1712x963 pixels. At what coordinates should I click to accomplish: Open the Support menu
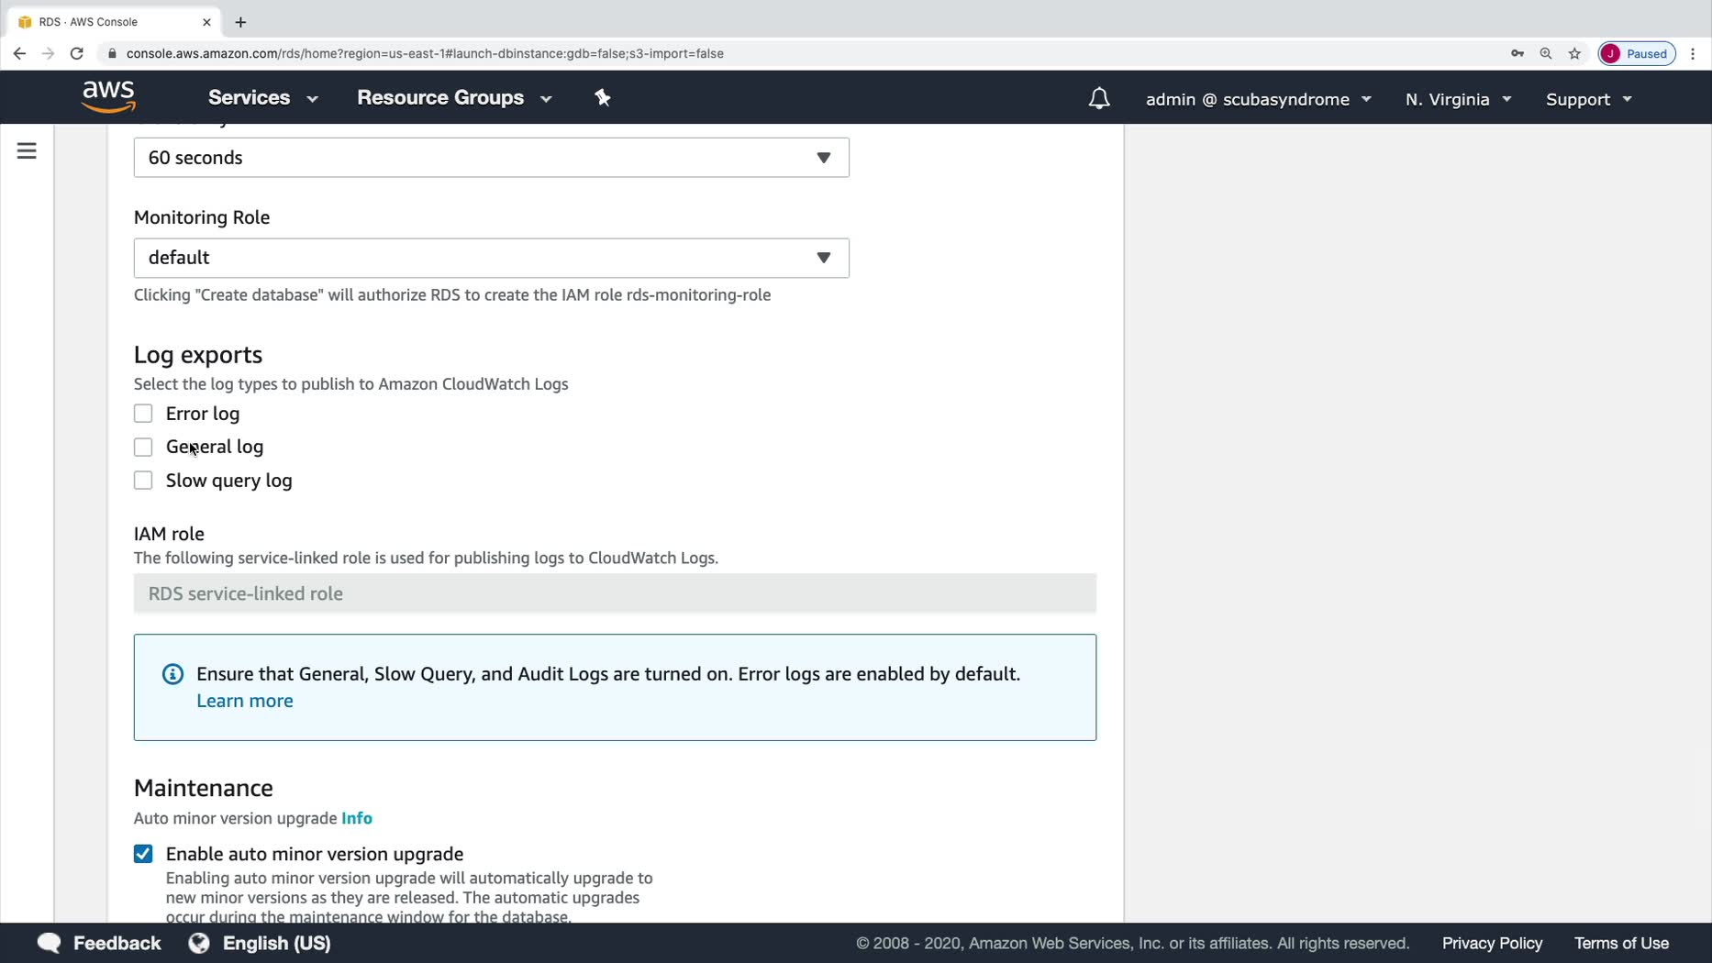tap(1589, 99)
